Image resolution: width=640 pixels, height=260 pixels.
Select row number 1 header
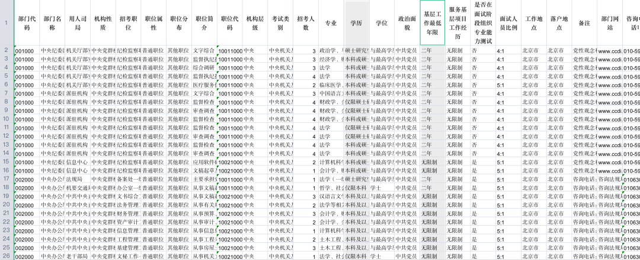click(6, 23)
